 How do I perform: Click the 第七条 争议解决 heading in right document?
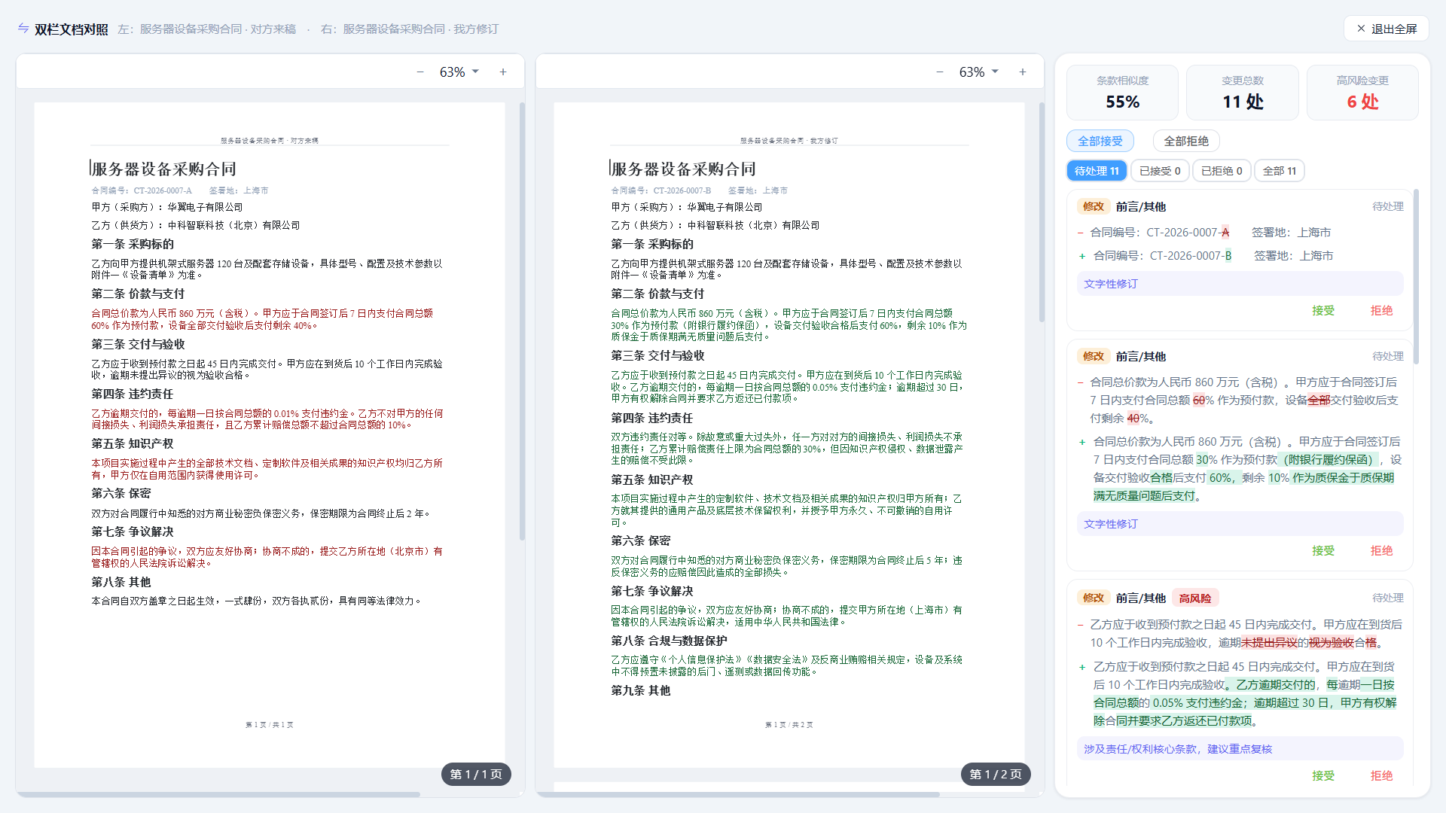click(652, 591)
